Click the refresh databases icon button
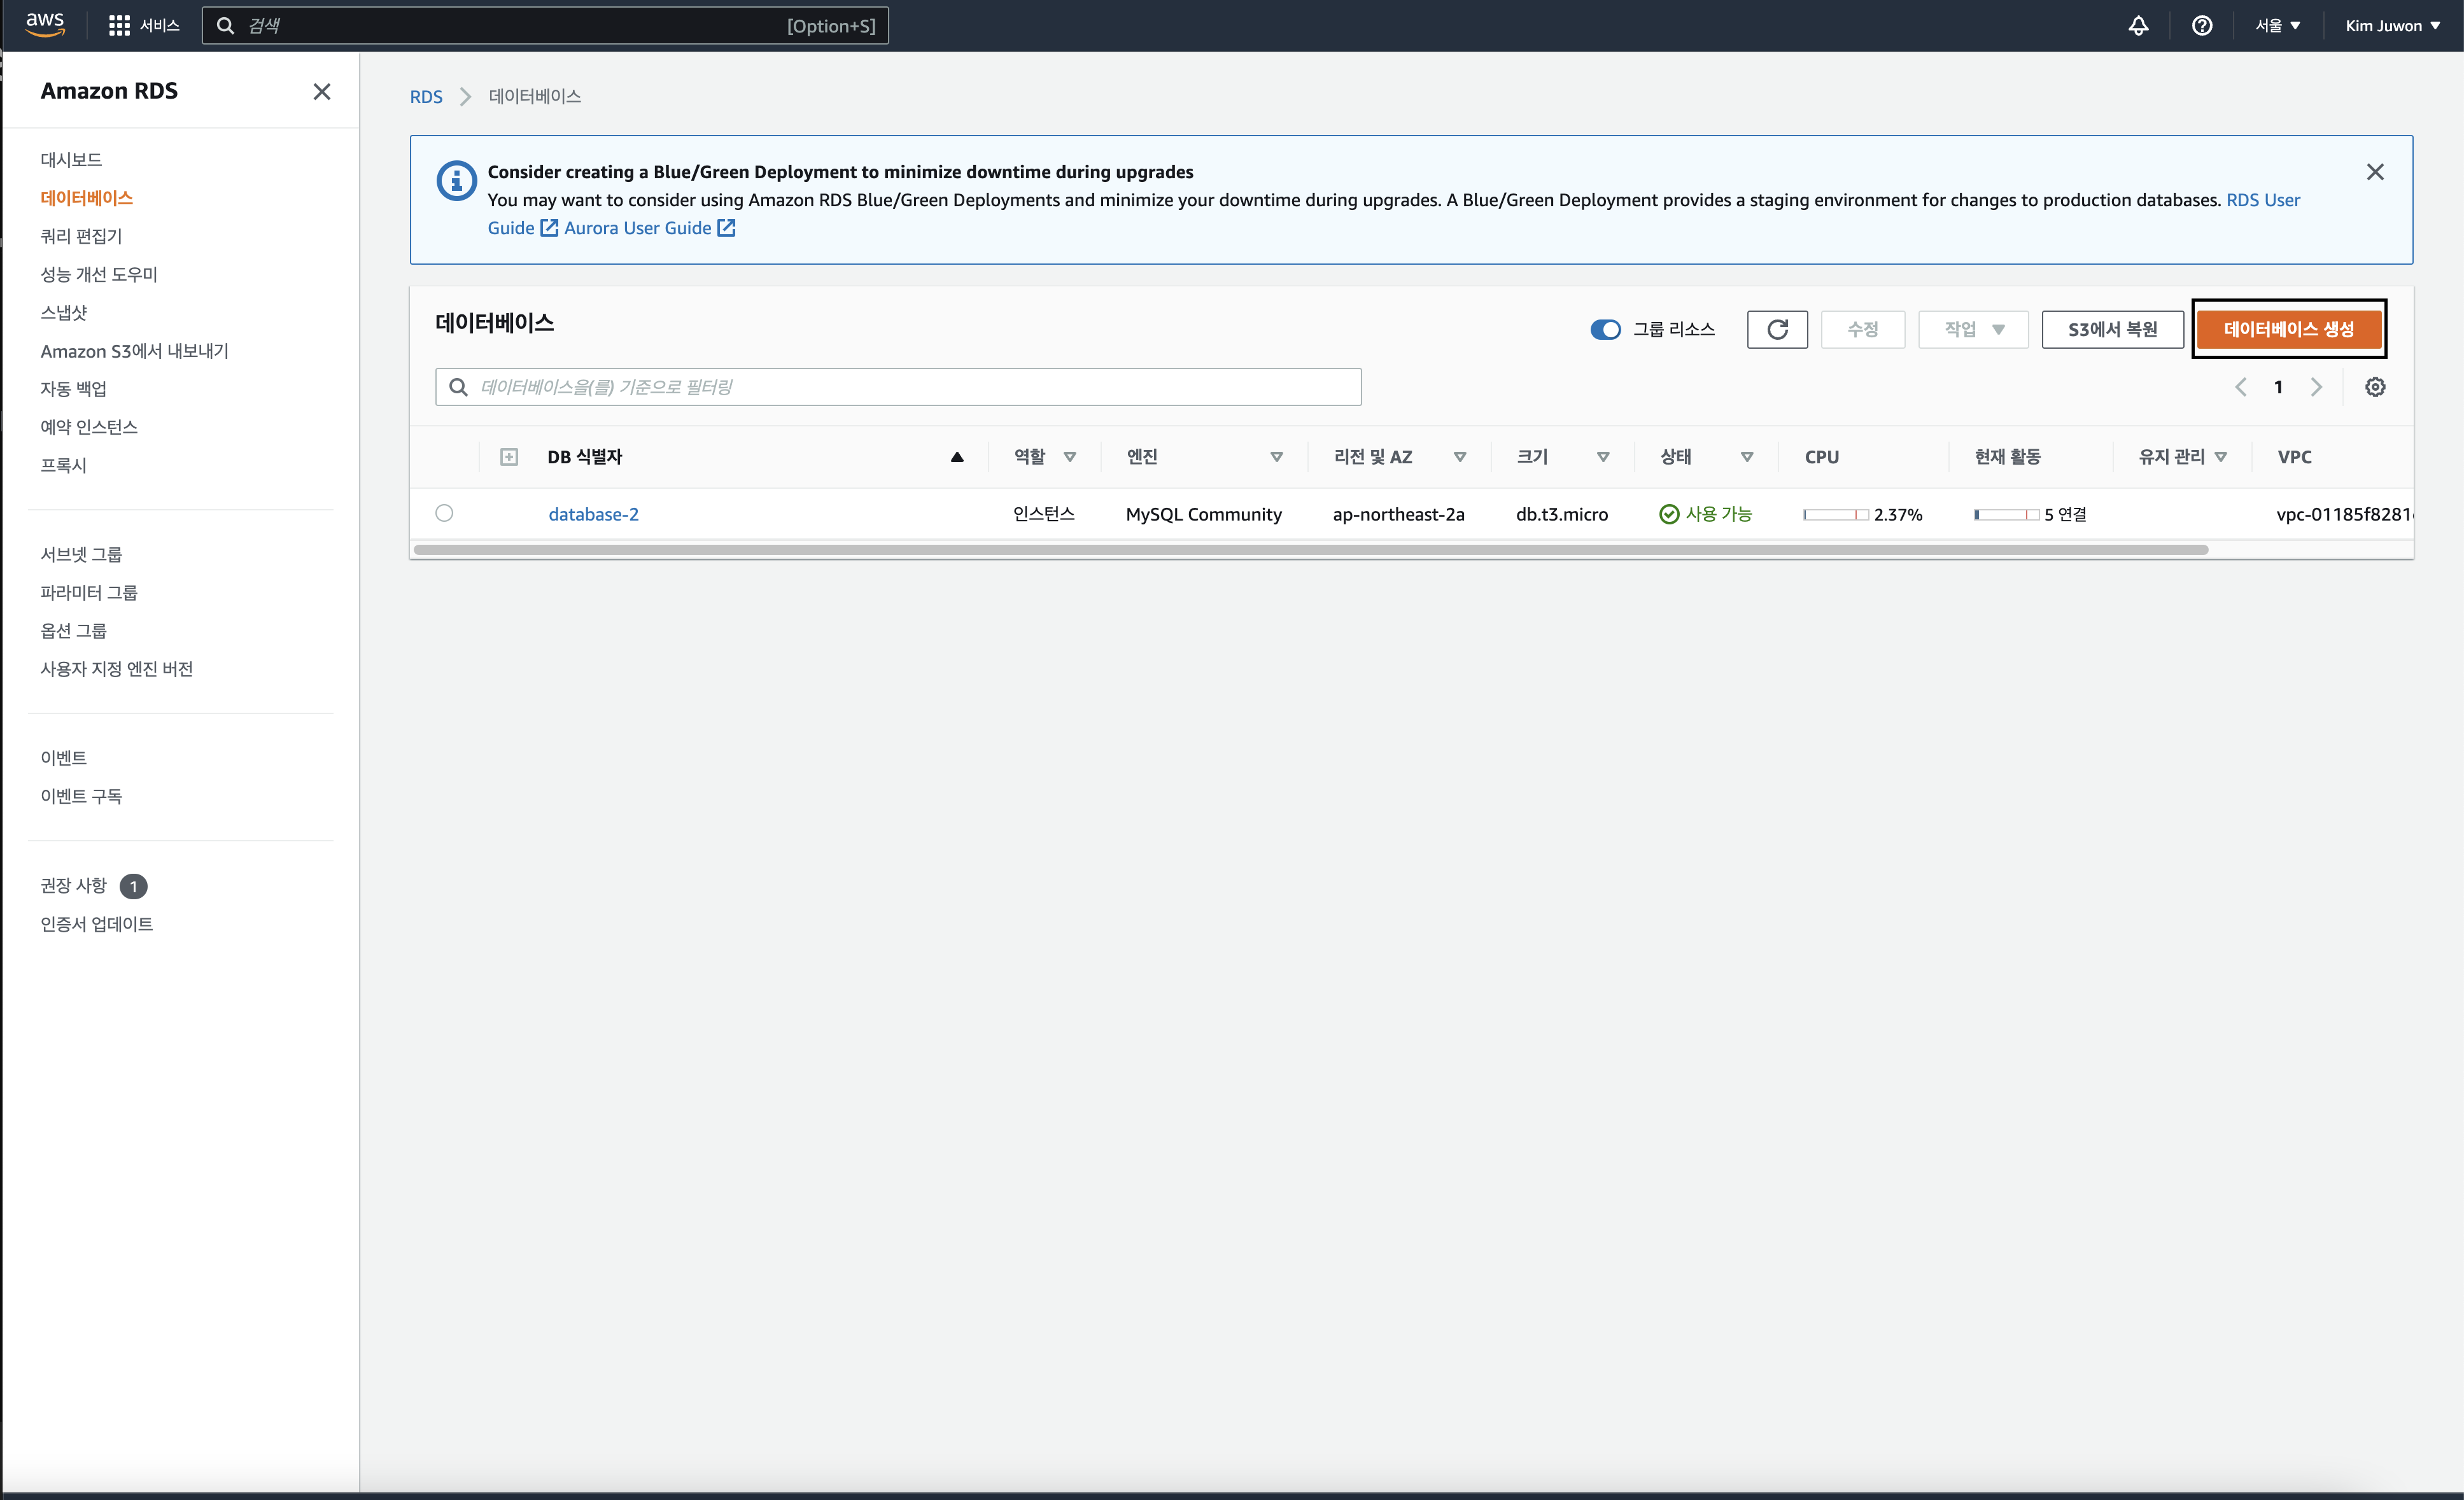The height and width of the screenshot is (1500, 2464). click(x=1777, y=329)
